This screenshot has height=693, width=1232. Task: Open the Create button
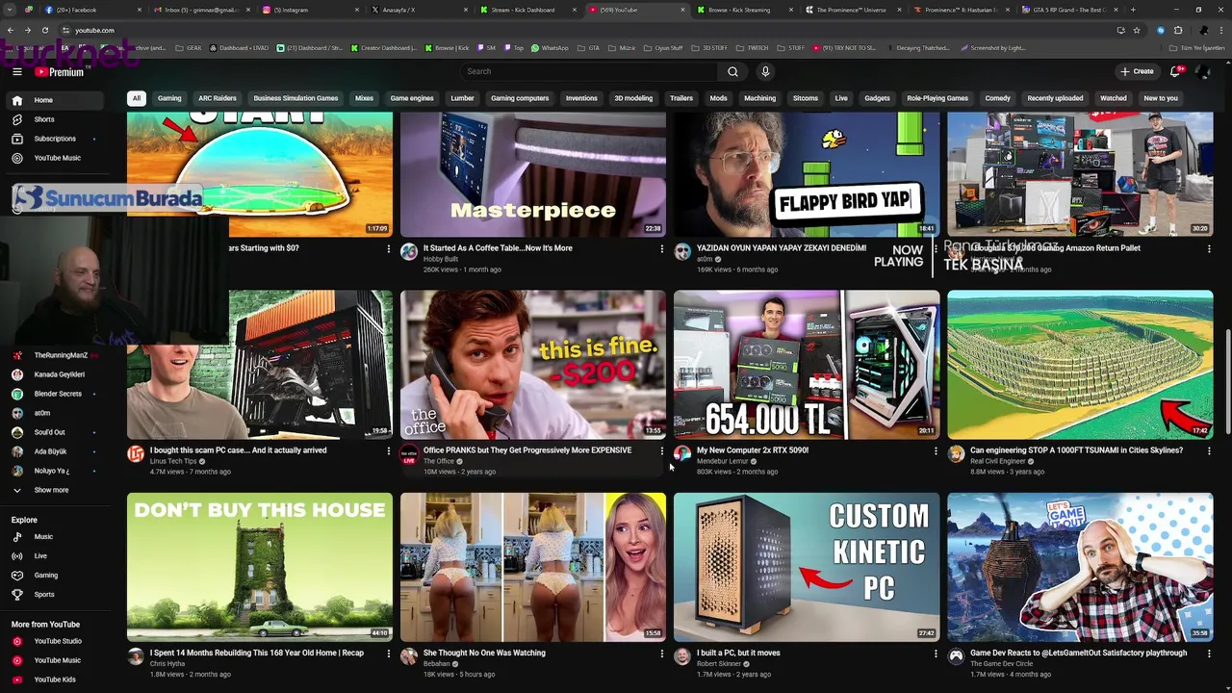coord(1137,71)
